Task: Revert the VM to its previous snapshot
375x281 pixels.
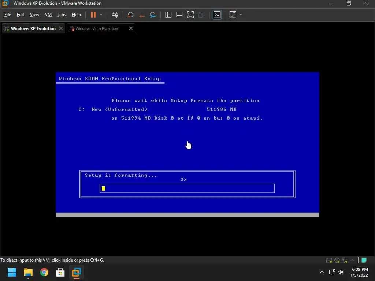Action: click(142, 15)
